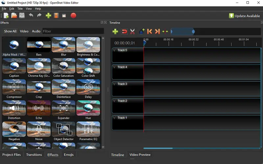Toggle the razor scissors tool

[132, 31]
